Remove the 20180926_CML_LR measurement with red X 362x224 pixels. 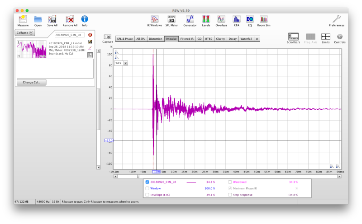[x=90, y=35]
